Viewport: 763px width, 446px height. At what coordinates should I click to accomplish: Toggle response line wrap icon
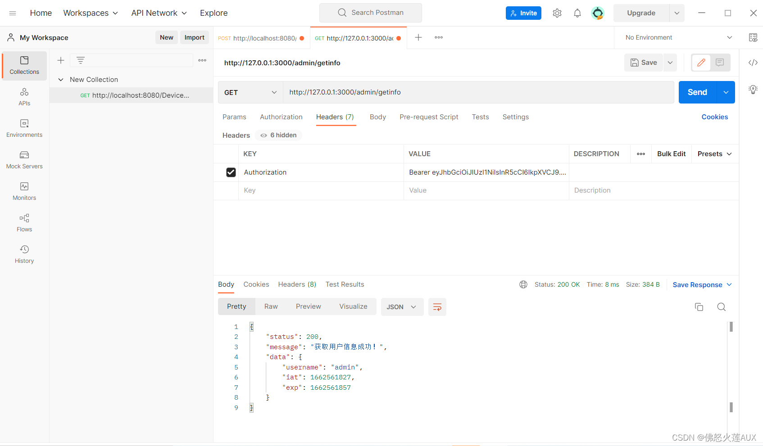(437, 307)
